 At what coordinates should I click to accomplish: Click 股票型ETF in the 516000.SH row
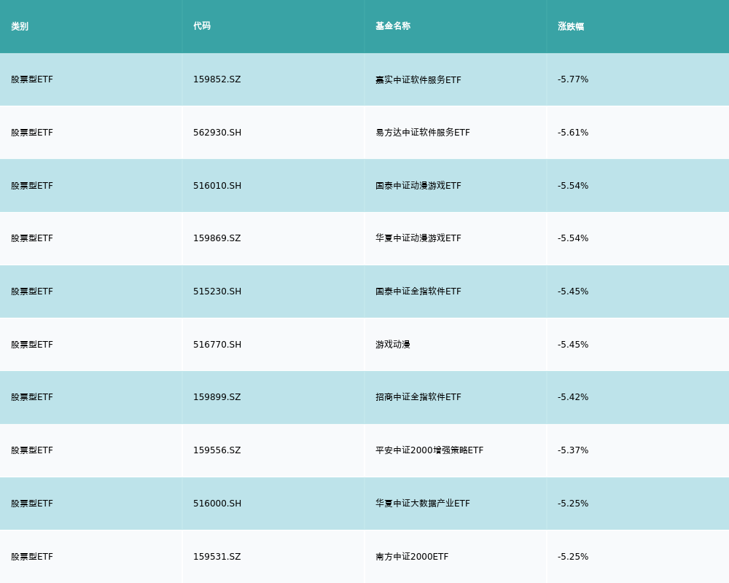tap(32, 504)
